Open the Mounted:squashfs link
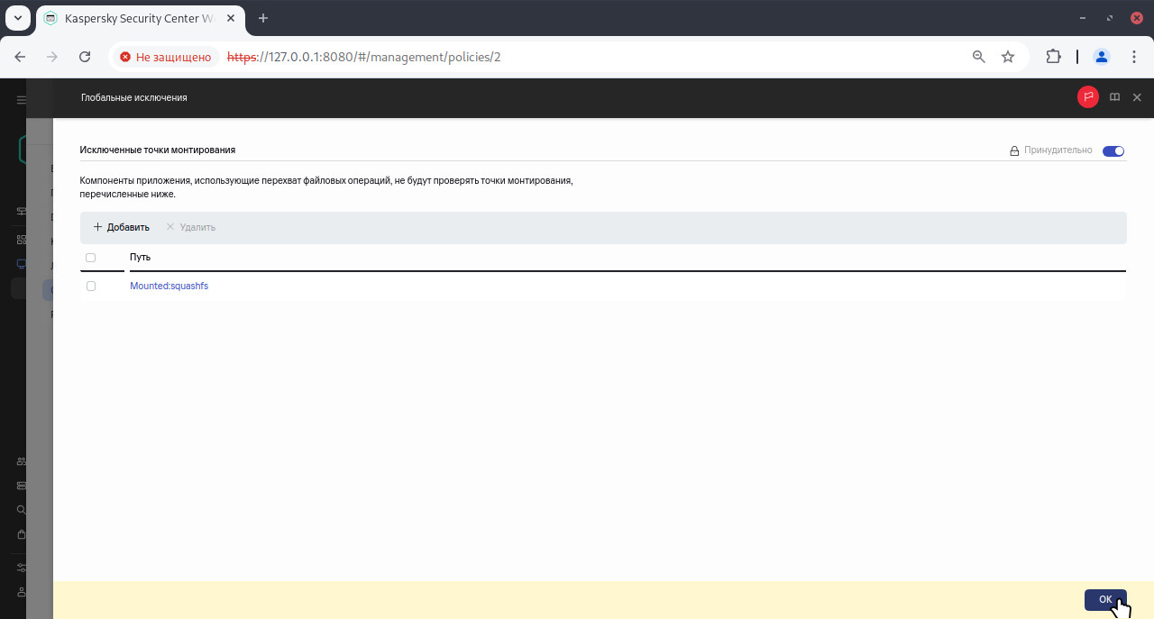 coord(169,286)
